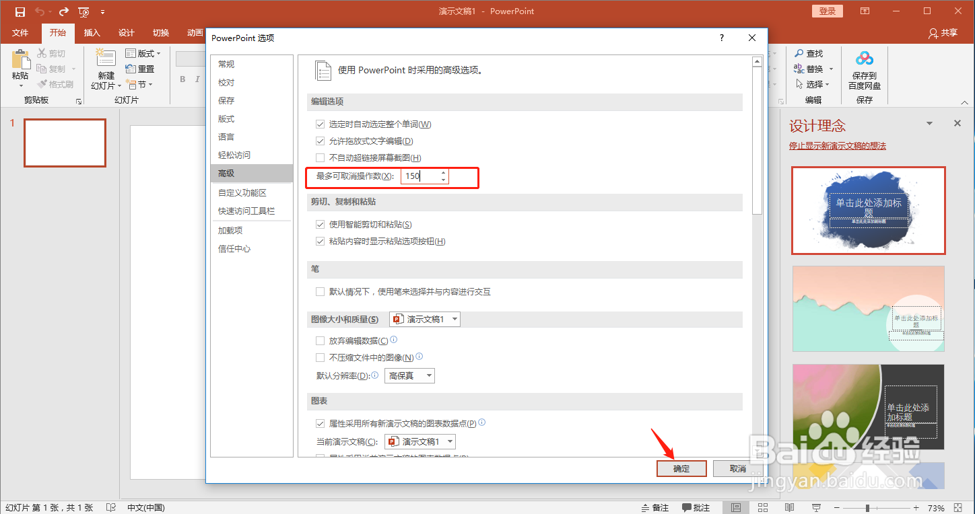This screenshot has height=514, width=975.
Task: Click the 共享 (Share) button
Action: coord(943,32)
